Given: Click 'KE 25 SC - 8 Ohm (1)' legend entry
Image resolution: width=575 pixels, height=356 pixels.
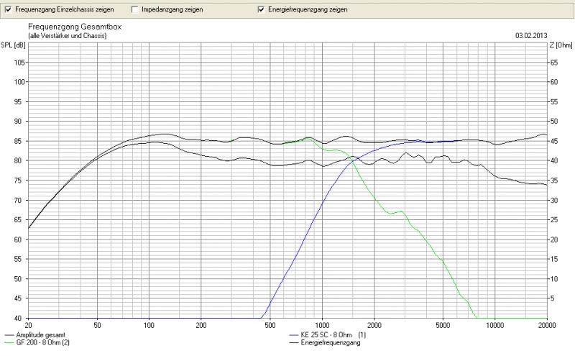Looking at the screenshot, I should [x=333, y=334].
